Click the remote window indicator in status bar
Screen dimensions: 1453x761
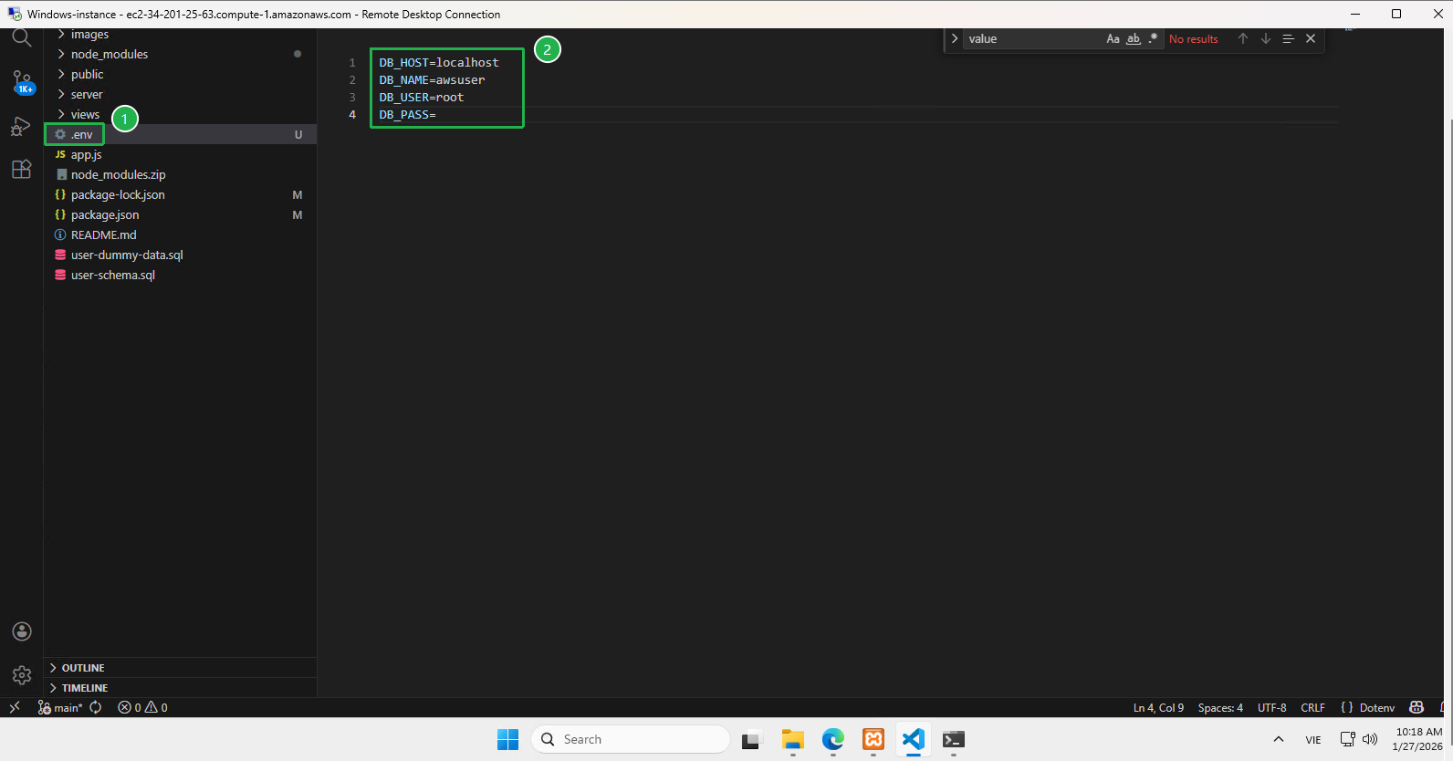(15, 707)
